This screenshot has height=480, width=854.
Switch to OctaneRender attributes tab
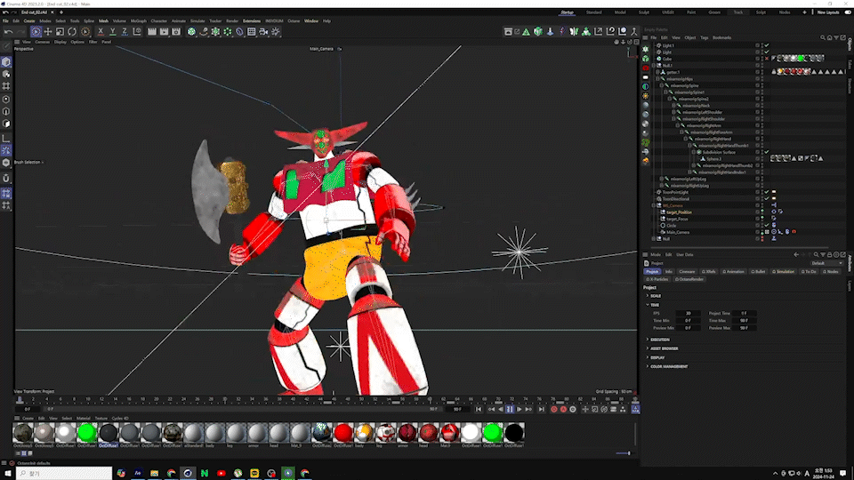(689, 279)
